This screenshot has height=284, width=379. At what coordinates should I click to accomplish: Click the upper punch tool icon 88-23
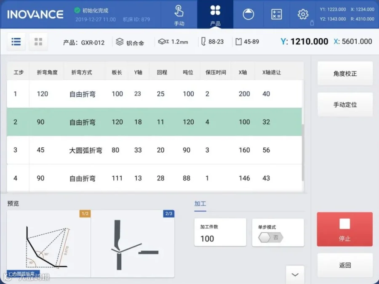coord(203,42)
